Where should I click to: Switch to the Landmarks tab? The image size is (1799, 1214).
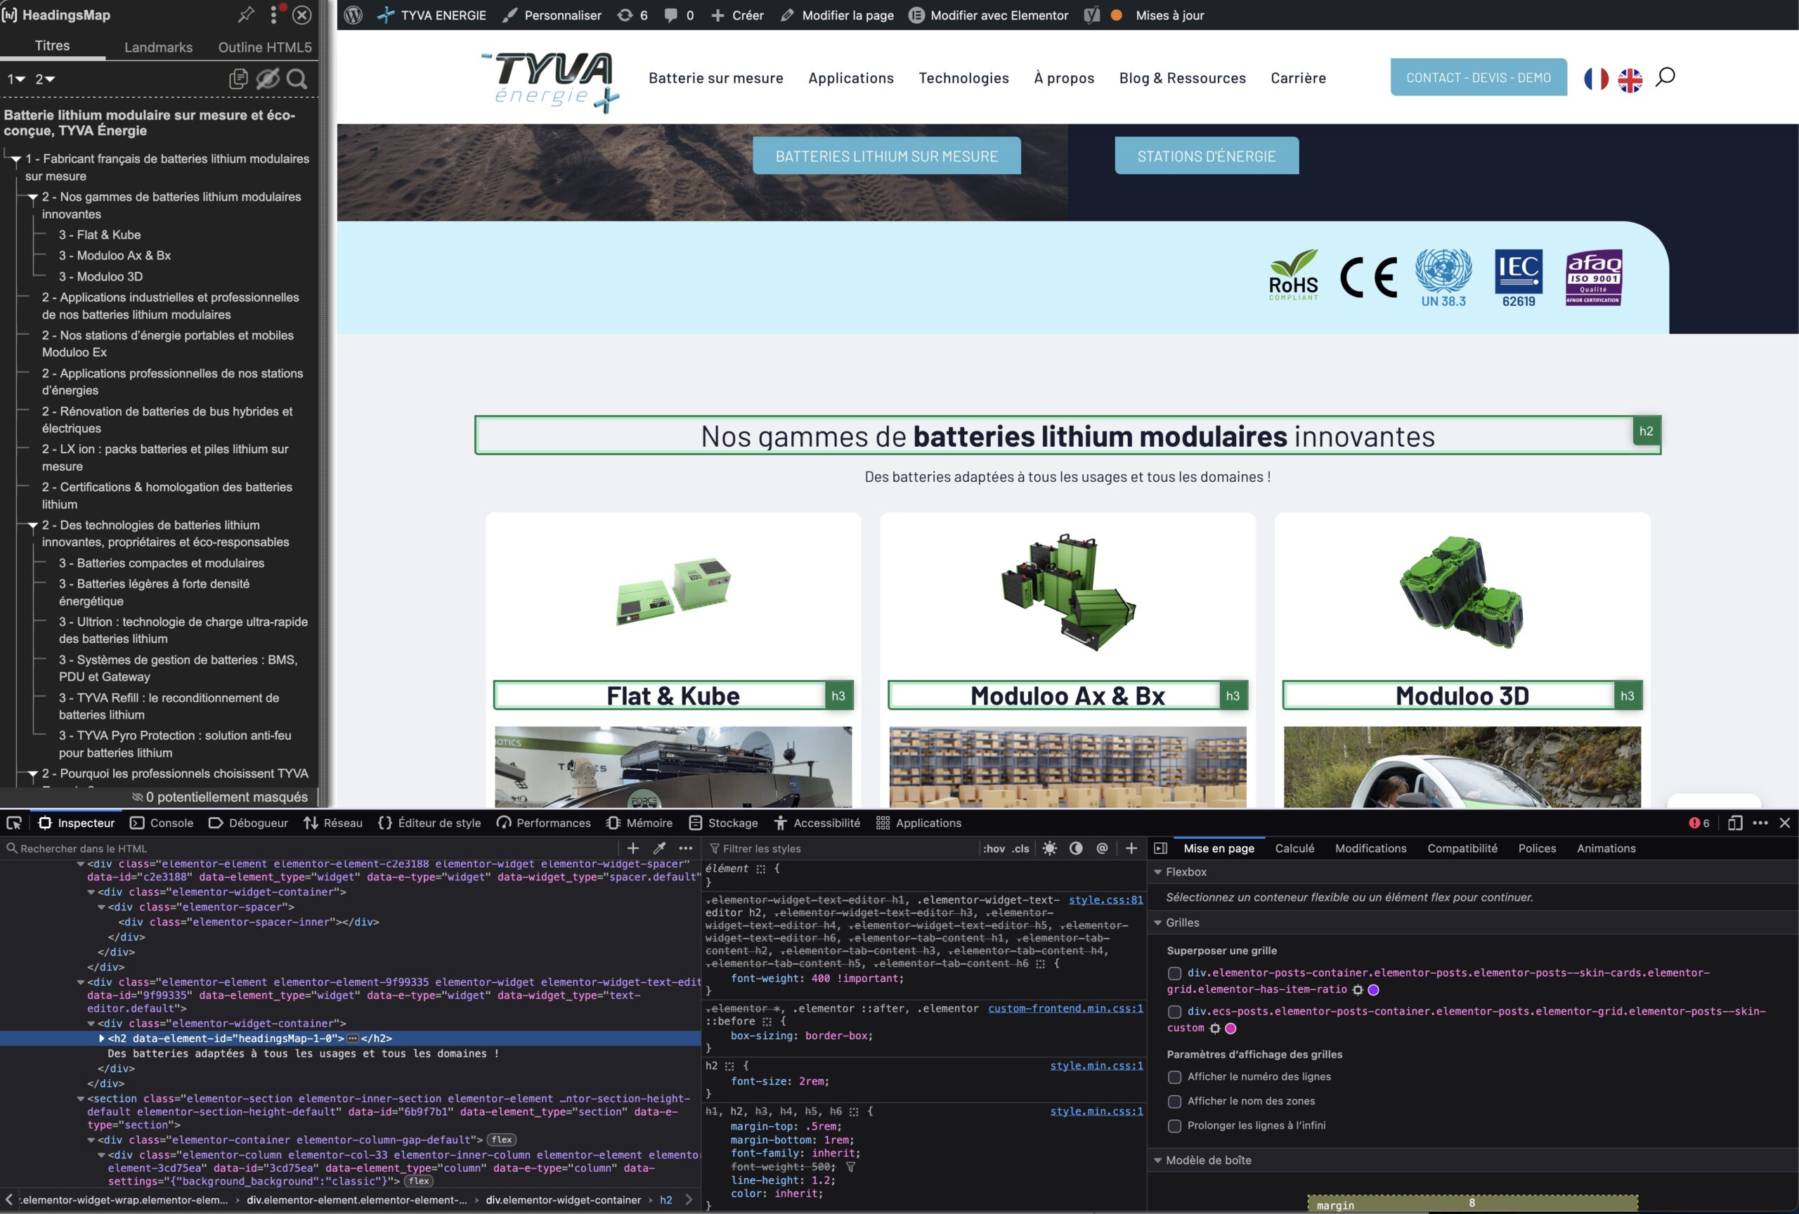pos(159,47)
